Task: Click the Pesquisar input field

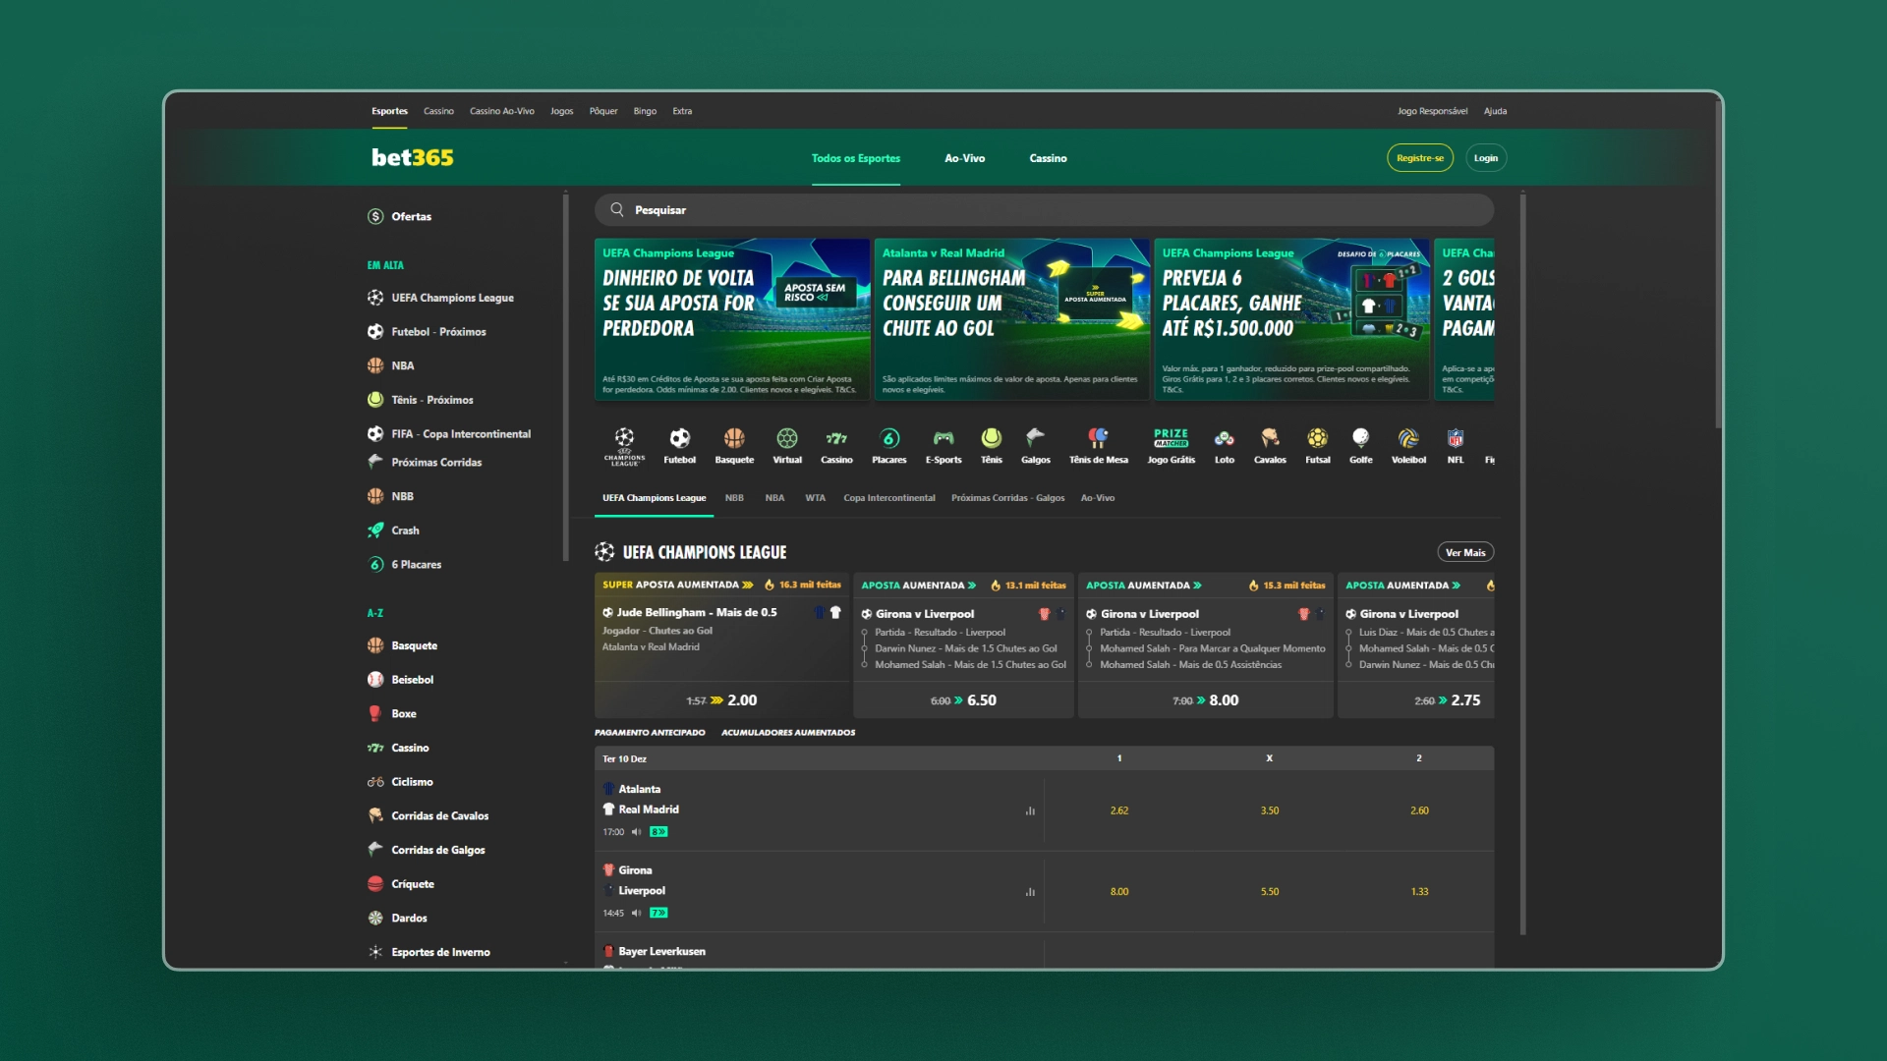Action: 1044,210
